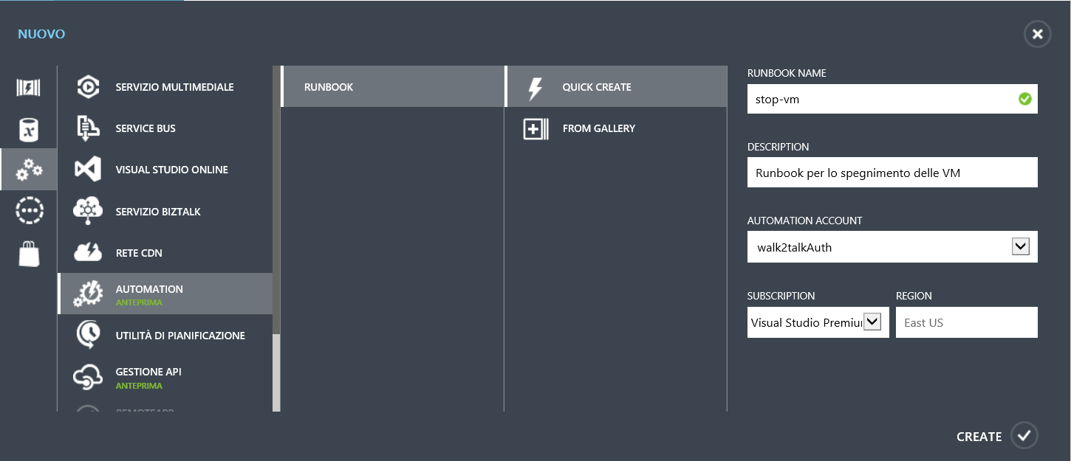Click the Region field showing East US

pyautogui.click(x=967, y=322)
